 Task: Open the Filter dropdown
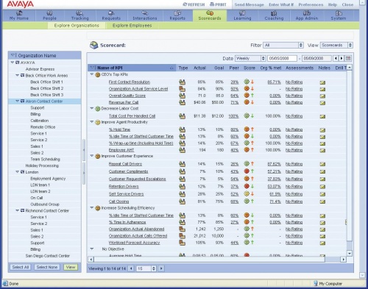[283, 45]
